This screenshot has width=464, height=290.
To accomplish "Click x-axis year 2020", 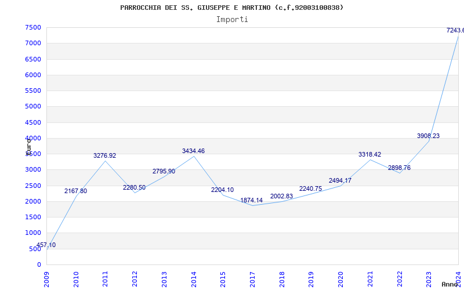I will point(340,280).
